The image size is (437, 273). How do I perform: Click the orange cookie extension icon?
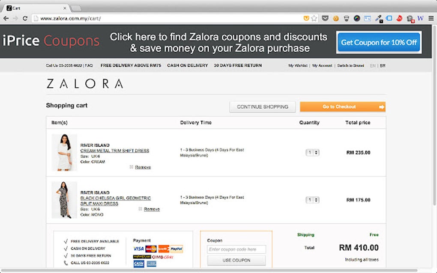click(336, 18)
